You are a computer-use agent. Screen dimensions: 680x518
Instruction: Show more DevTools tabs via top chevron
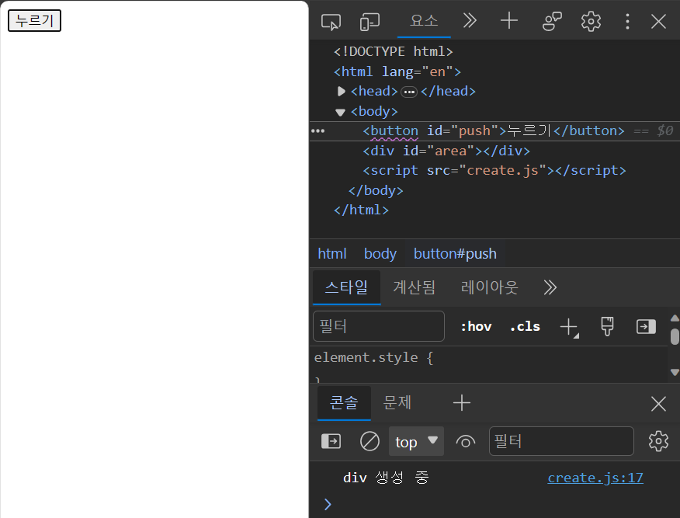tap(470, 20)
